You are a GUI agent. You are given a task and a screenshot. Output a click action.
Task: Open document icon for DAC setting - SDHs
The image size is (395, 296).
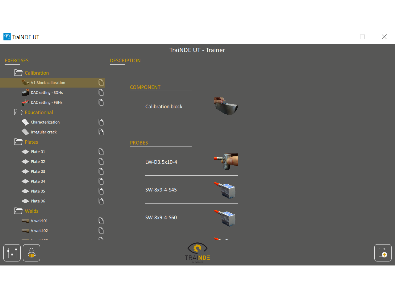[x=101, y=92]
